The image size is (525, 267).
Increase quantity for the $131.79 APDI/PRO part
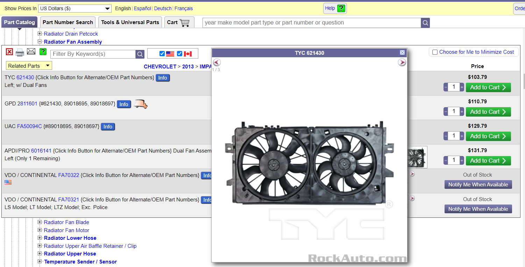(x=462, y=161)
